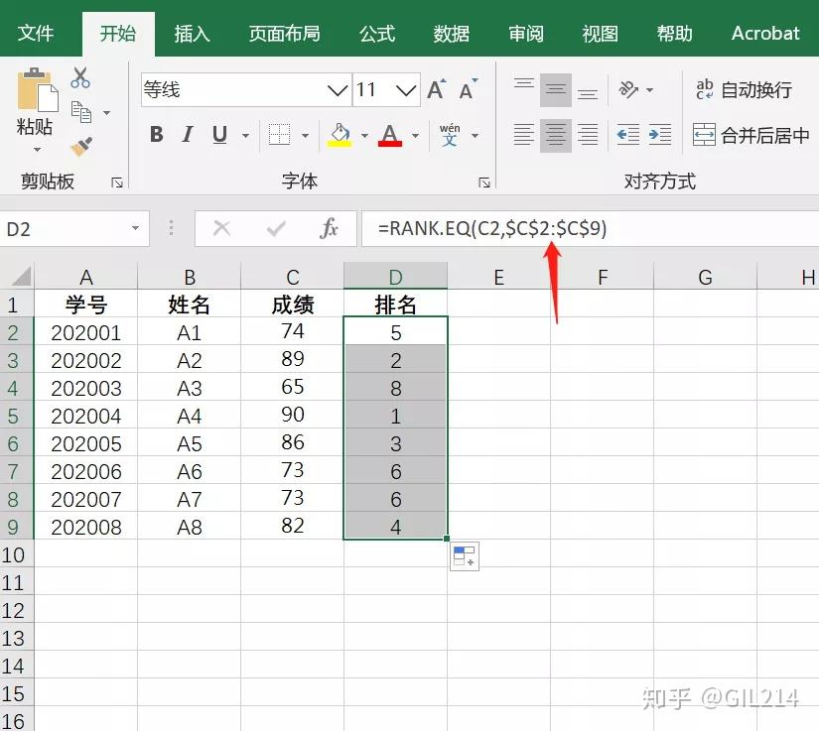Toggle bold formatting
The width and height of the screenshot is (819, 731).
tap(156, 134)
